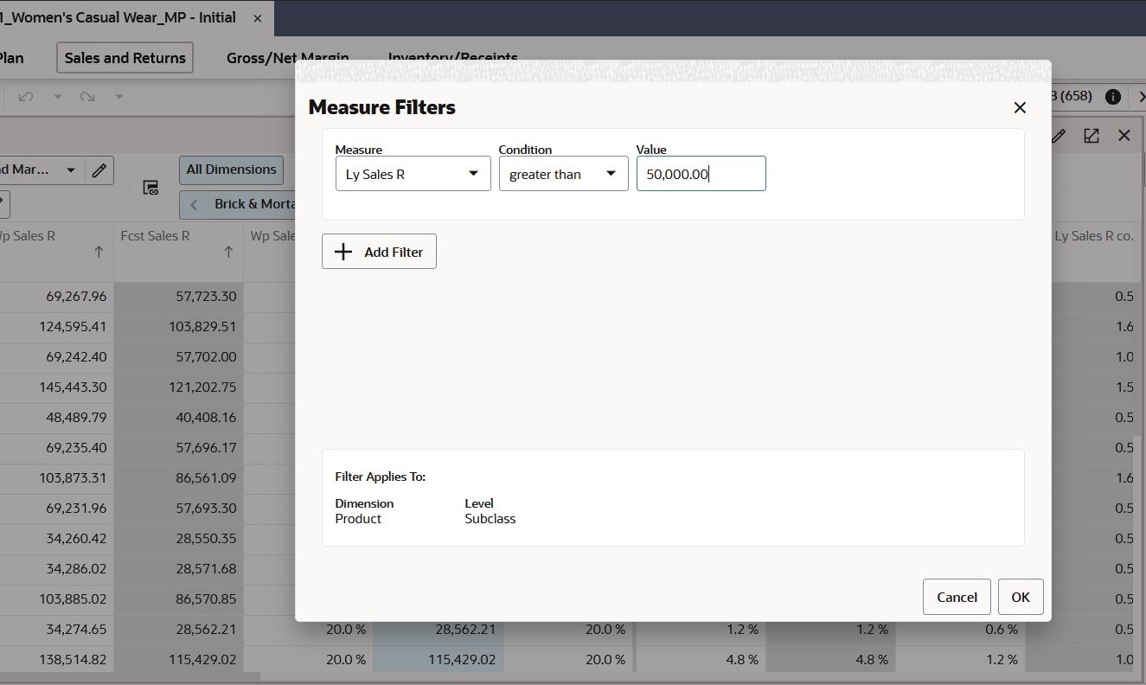Close the Women's Casual Wear_MP - Initial tab
The image size is (1146, 685).
(258, 18)
